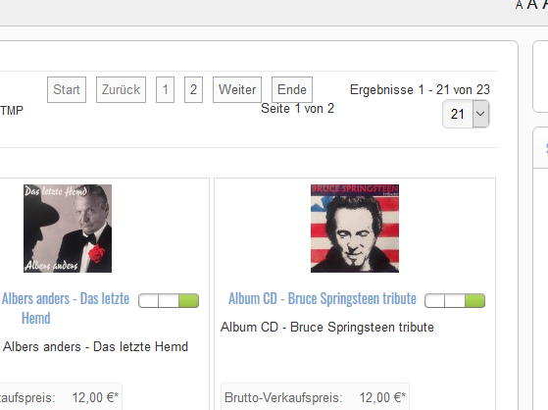Select the smallest font size A
The height and width of the screenshot is (410, 548).
coord(519,5)
